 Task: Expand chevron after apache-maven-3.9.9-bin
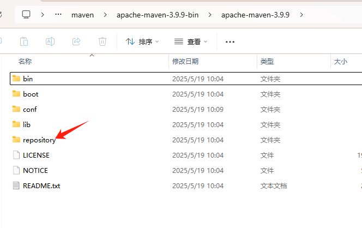(210, 15)
